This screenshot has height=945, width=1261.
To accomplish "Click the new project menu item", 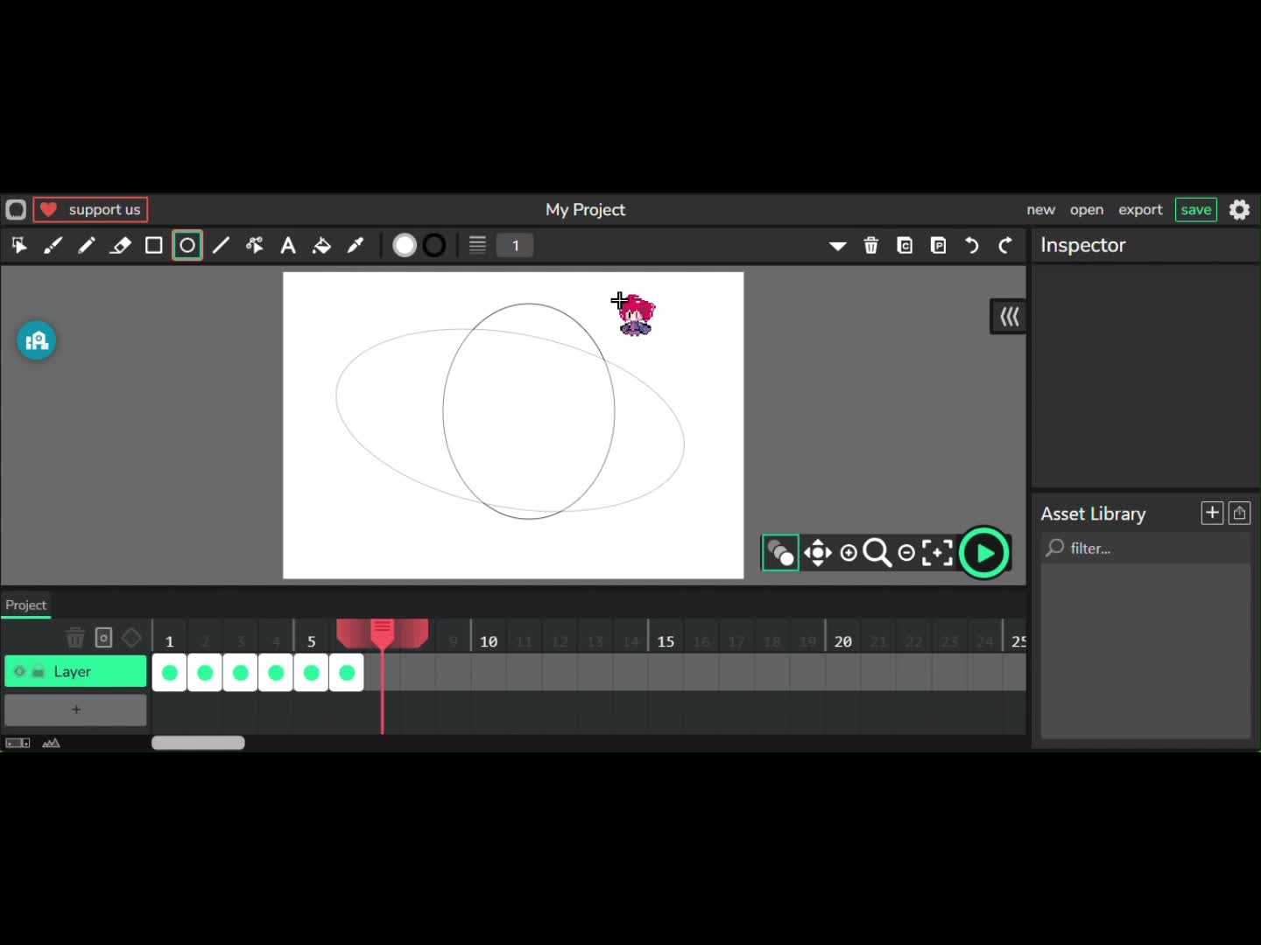I will tap(1041, 210).
